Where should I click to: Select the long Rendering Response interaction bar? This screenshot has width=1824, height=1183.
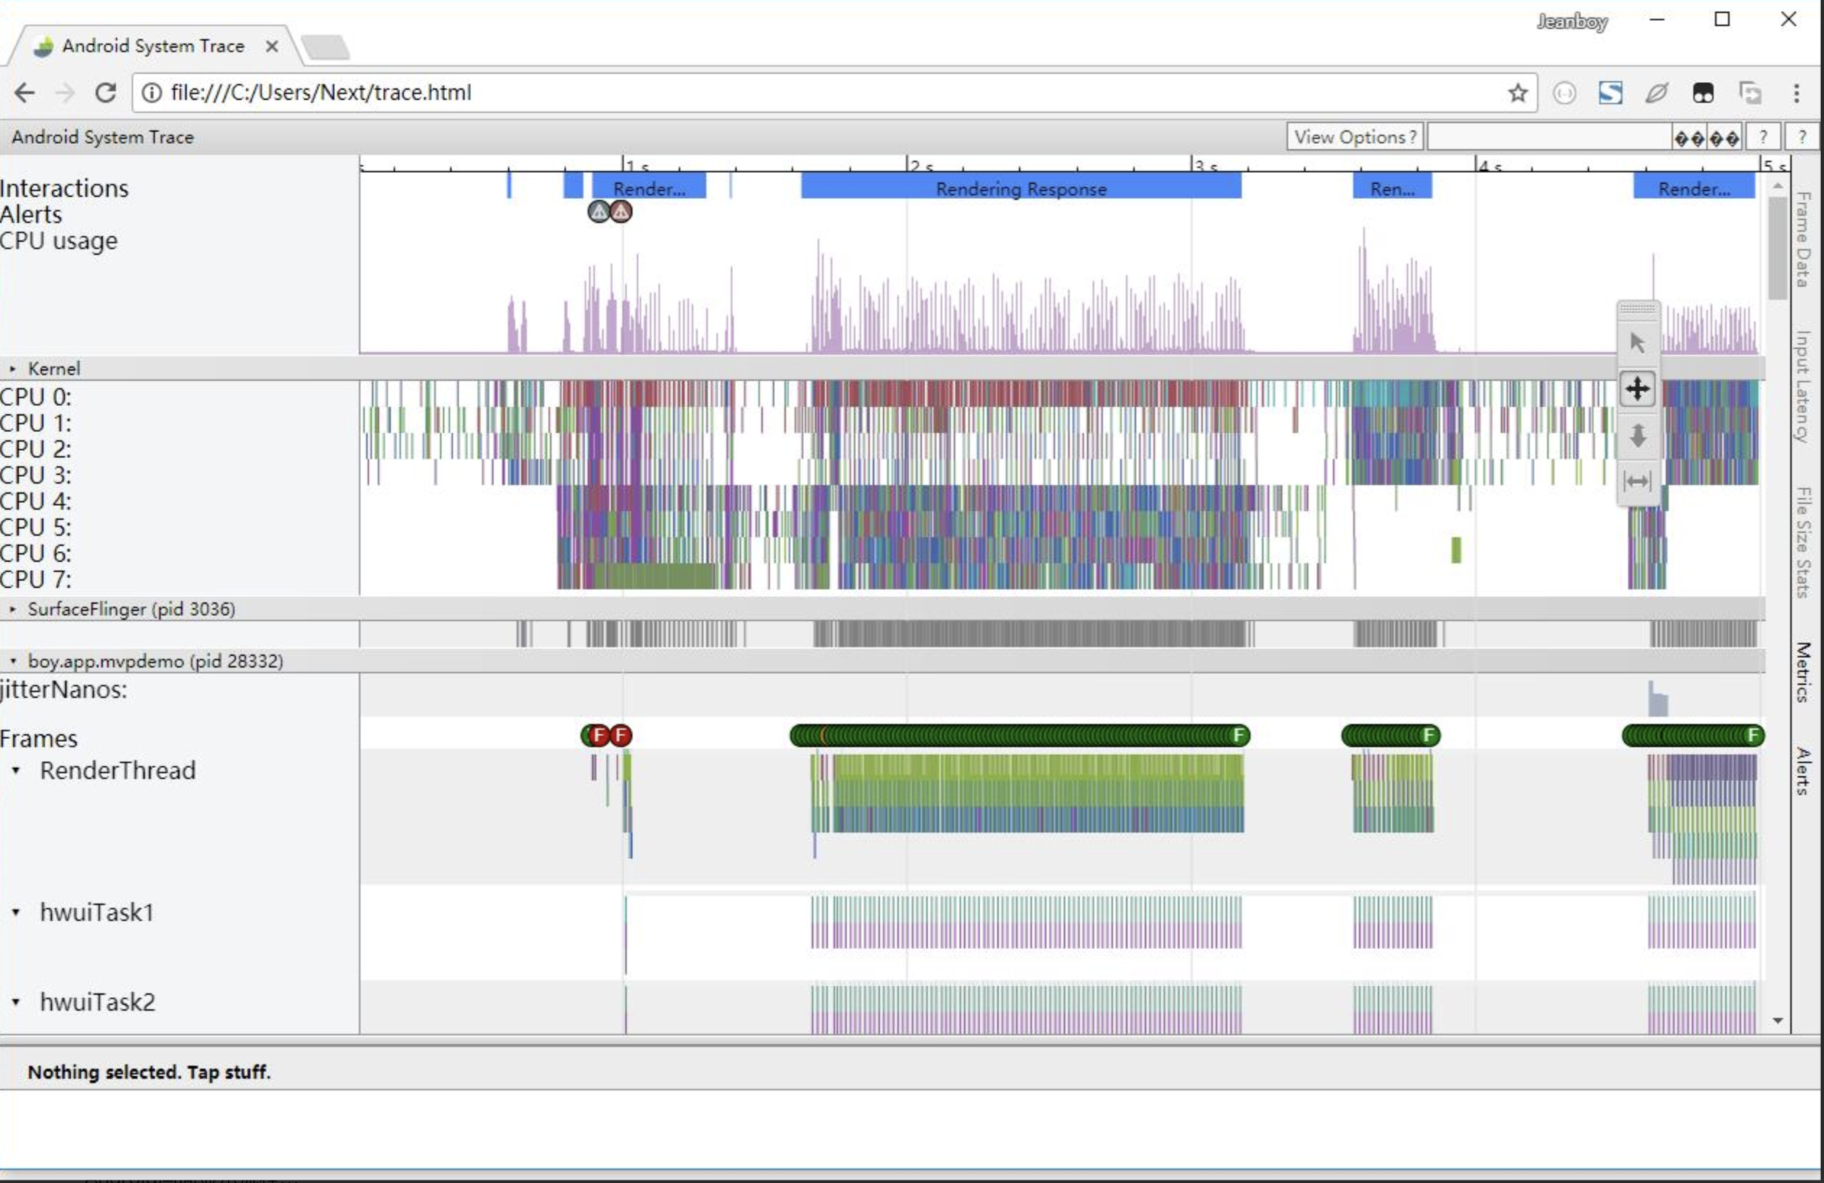point(1020,189)
